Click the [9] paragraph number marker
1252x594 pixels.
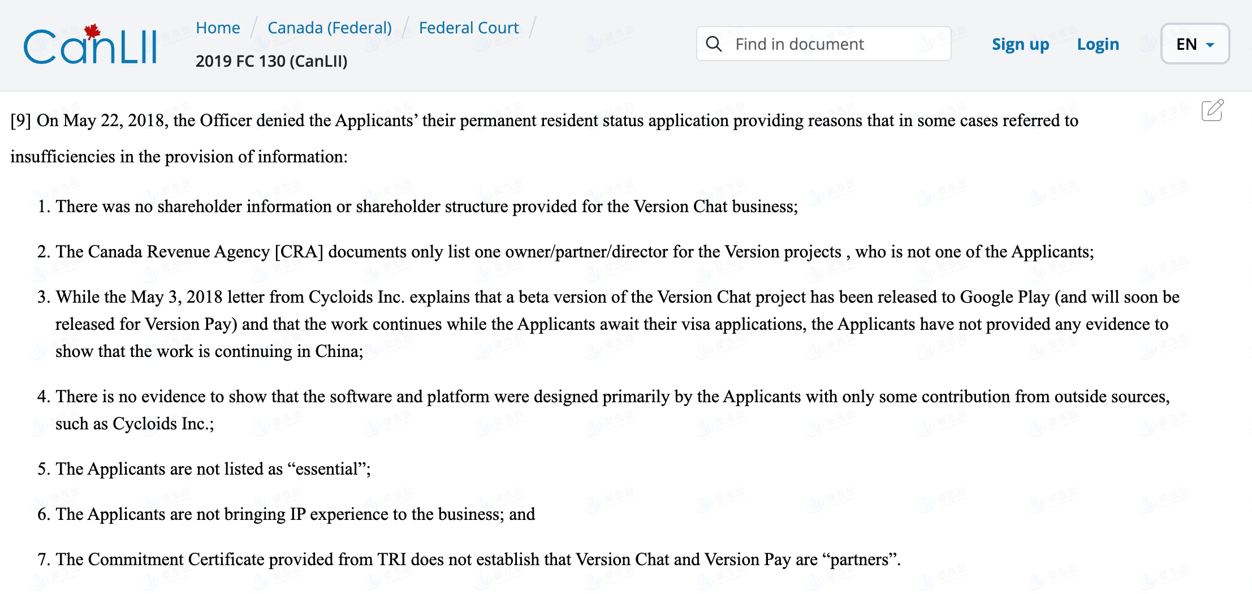coord(21,120)
